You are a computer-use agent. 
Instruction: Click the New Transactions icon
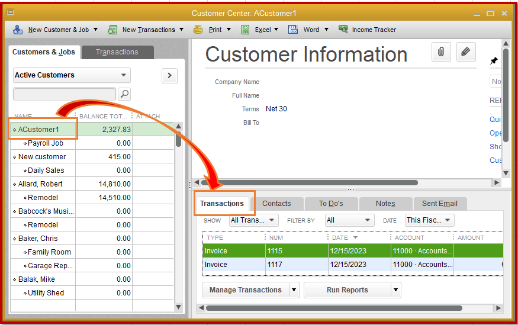coord(112,30)
